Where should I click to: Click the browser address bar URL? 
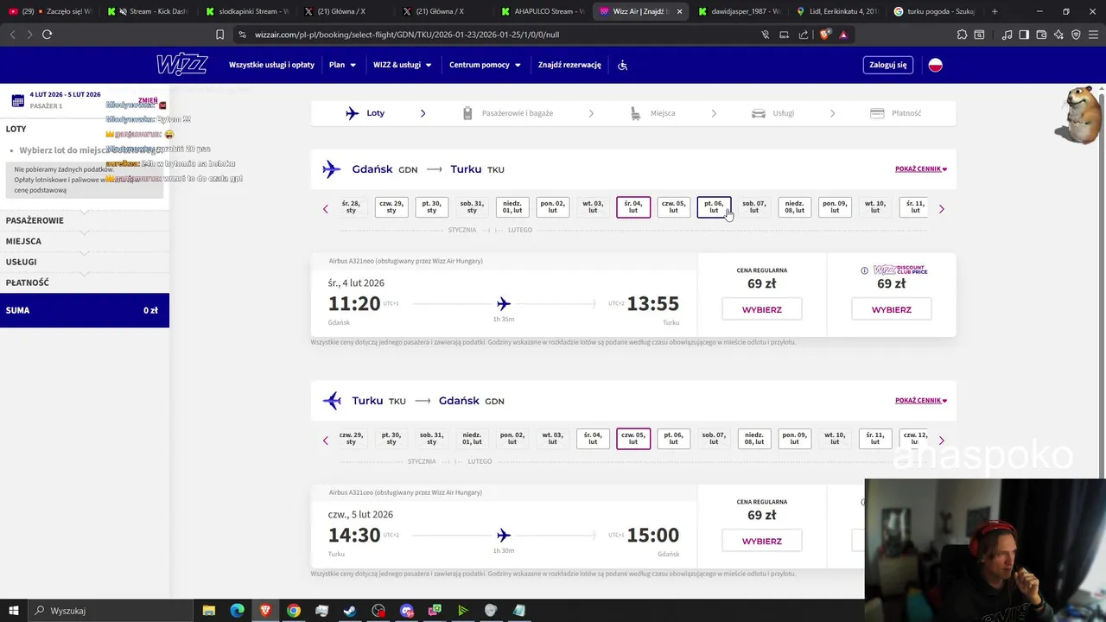[406, 35]
